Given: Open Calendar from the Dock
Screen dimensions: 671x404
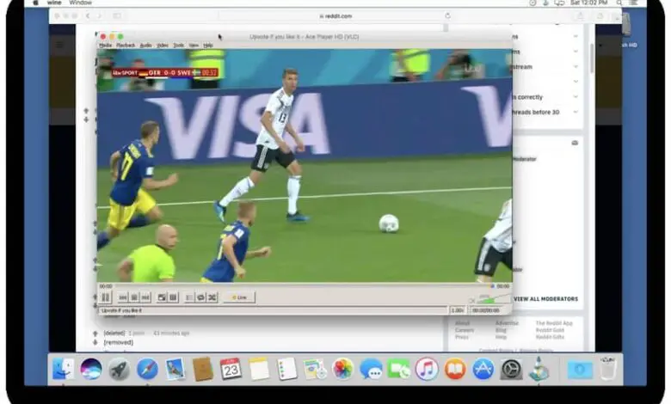Looking at the screenshot, I should coord(231,369).
